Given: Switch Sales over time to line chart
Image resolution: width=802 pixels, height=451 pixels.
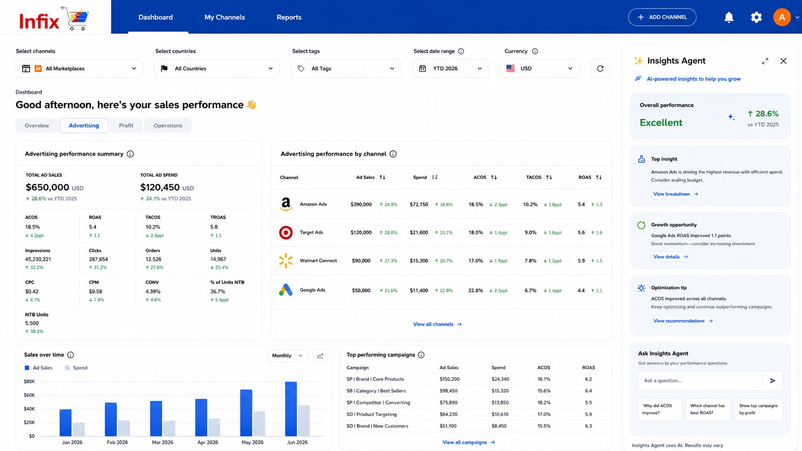Looking at the screenshot, I should [320, 356].
